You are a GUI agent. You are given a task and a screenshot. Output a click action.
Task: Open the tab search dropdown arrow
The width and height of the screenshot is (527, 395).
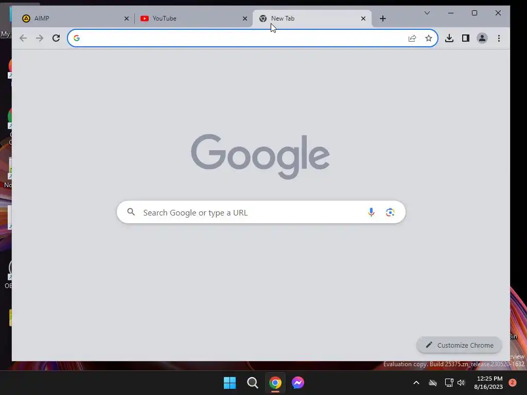tap(427, 13)
